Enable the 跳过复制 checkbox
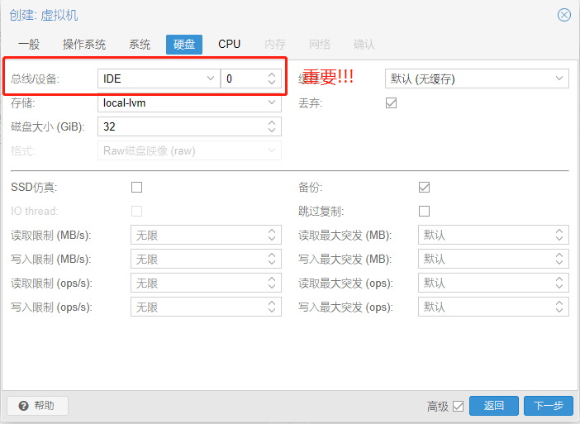Screen dimensions: 580x424 (x=425, y=212)
